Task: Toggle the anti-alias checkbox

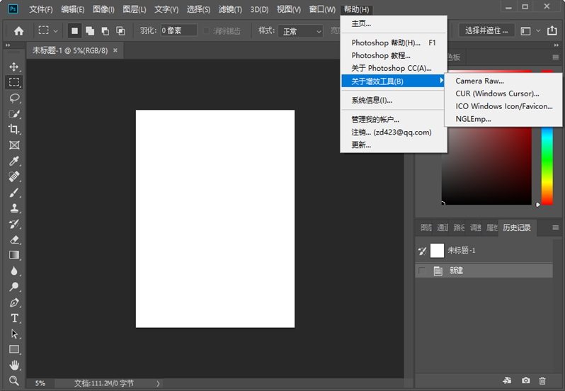Action: pyautogui.click(x=207, y=31)
